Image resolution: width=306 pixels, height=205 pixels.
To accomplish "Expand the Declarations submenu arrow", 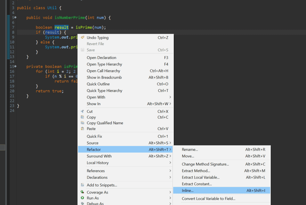I will [170, 177].
